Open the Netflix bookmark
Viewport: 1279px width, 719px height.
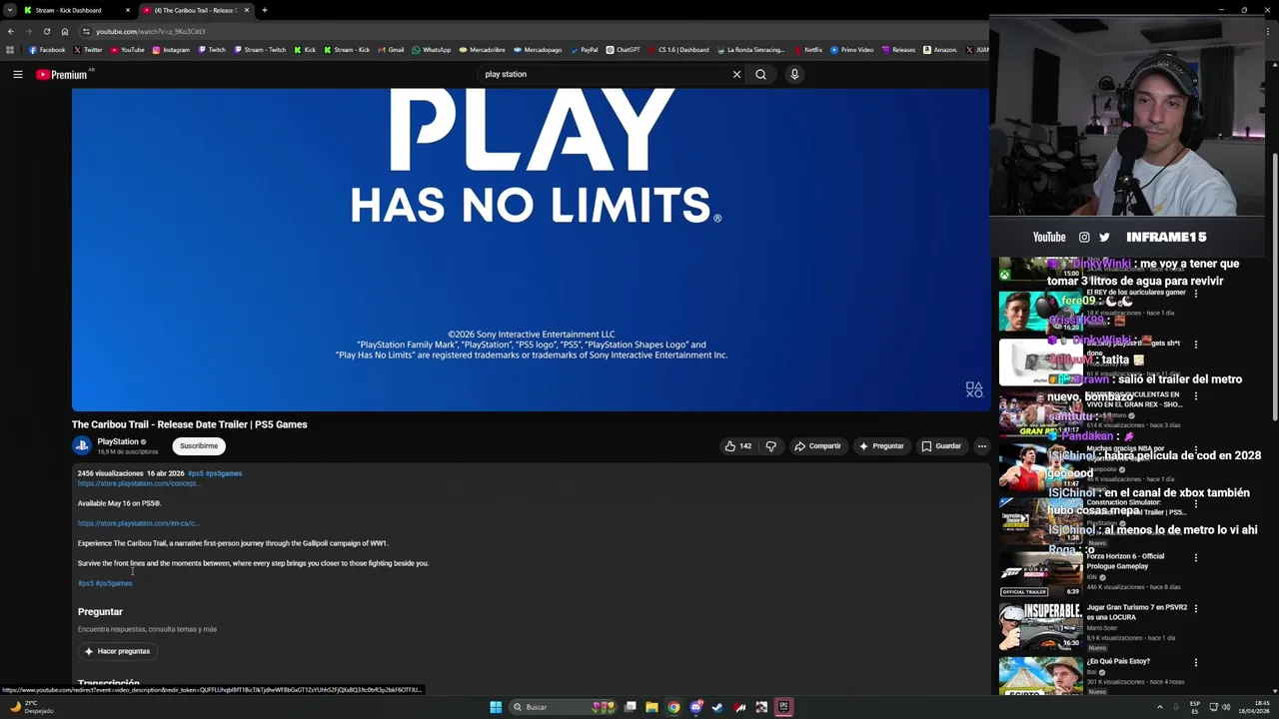(808, 50)
